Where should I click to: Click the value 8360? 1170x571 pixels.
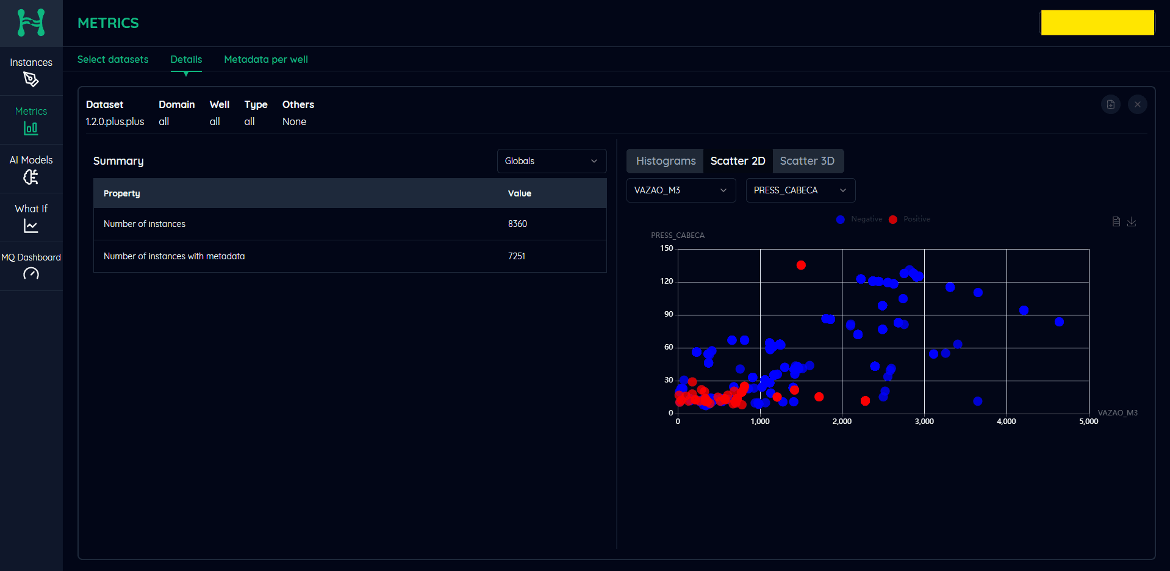tap(517, 224)
